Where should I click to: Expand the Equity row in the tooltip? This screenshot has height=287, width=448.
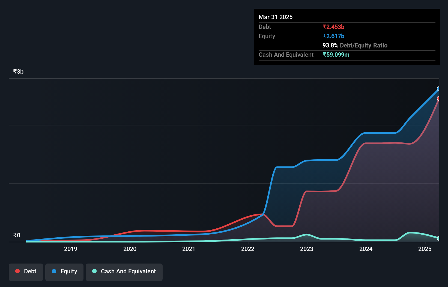pyautogui.click(x=267, y=36)
